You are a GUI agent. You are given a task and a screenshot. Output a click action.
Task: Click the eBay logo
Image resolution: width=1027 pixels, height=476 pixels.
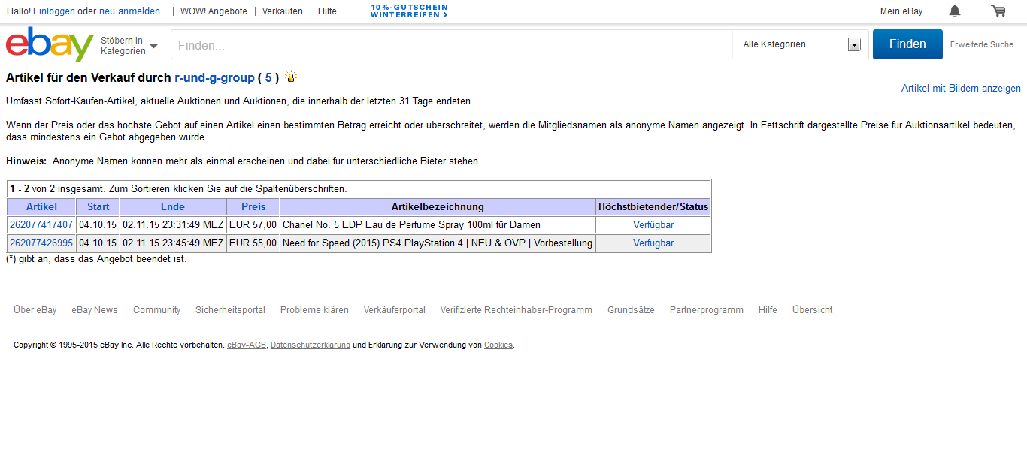(x=49, y=44)
